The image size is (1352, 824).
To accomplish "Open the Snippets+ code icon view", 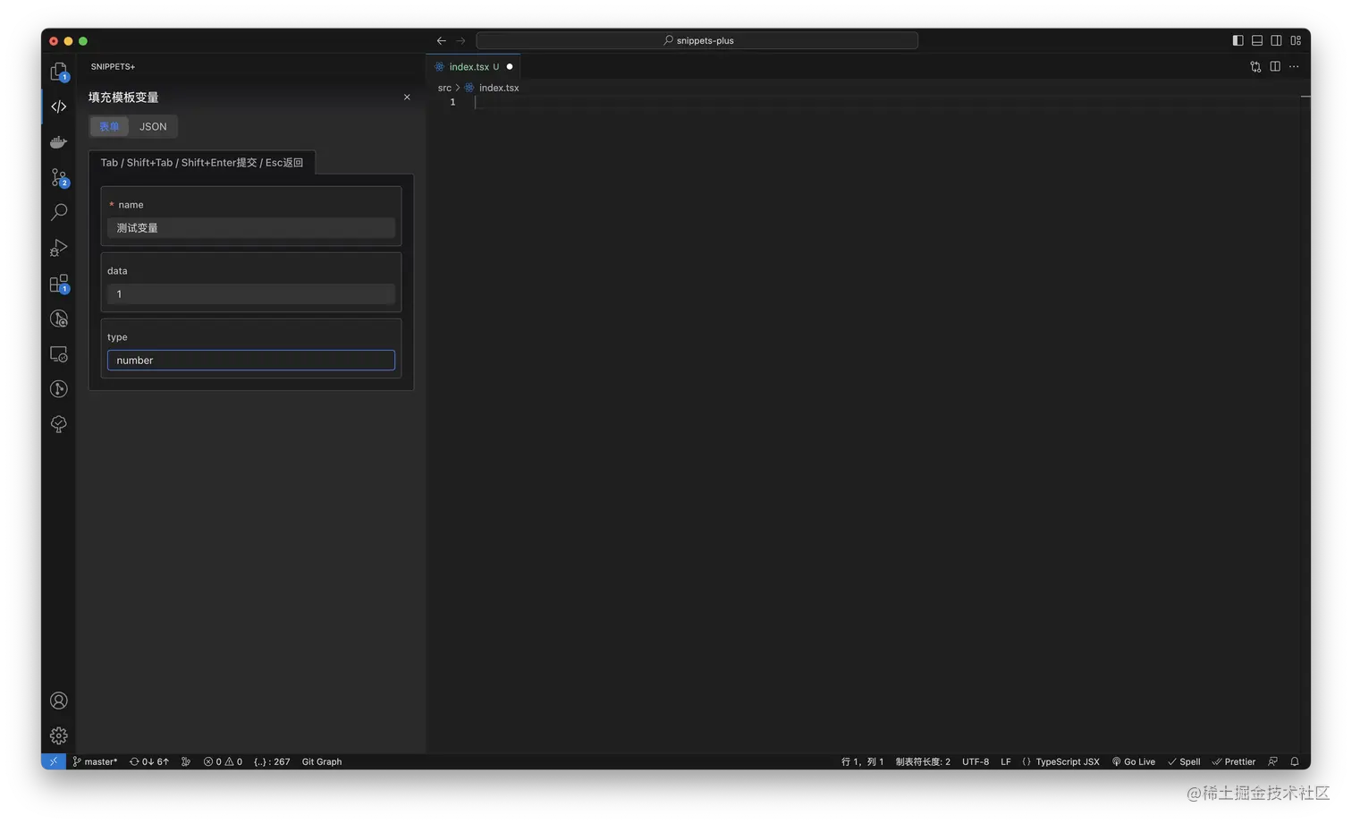I will [59, 106].
